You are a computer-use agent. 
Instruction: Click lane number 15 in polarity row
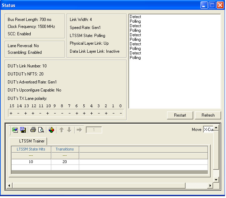(x=12, y=106)
